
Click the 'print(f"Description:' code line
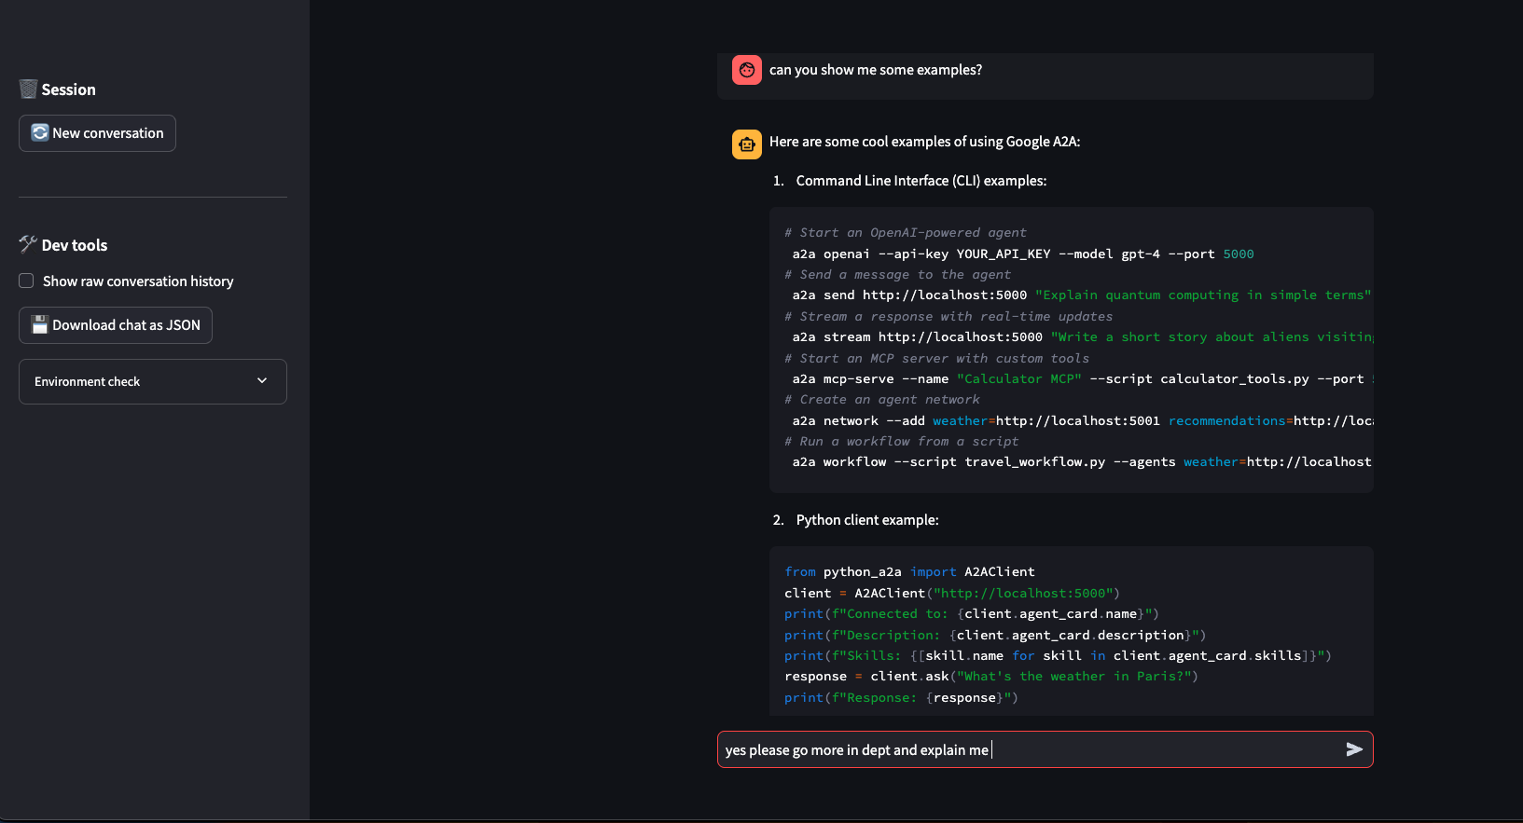pos(995,635)
